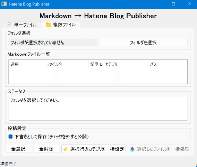
Task: Minimize the Hatena Blog Publisher window
Action: click(157, 4)
